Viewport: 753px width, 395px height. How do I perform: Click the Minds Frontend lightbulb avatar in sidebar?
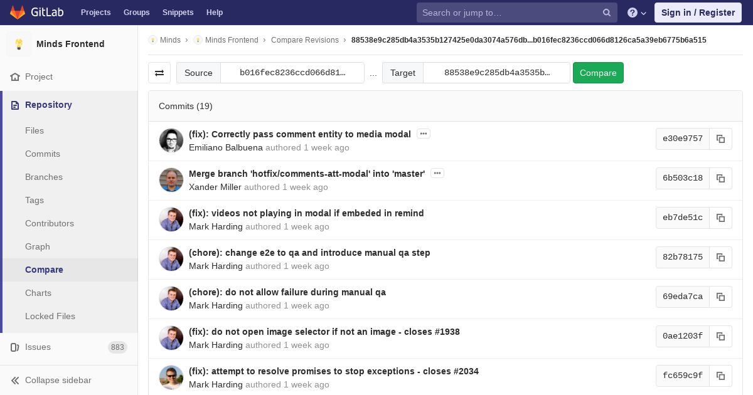pyautogui.click(x=19, y=44)
